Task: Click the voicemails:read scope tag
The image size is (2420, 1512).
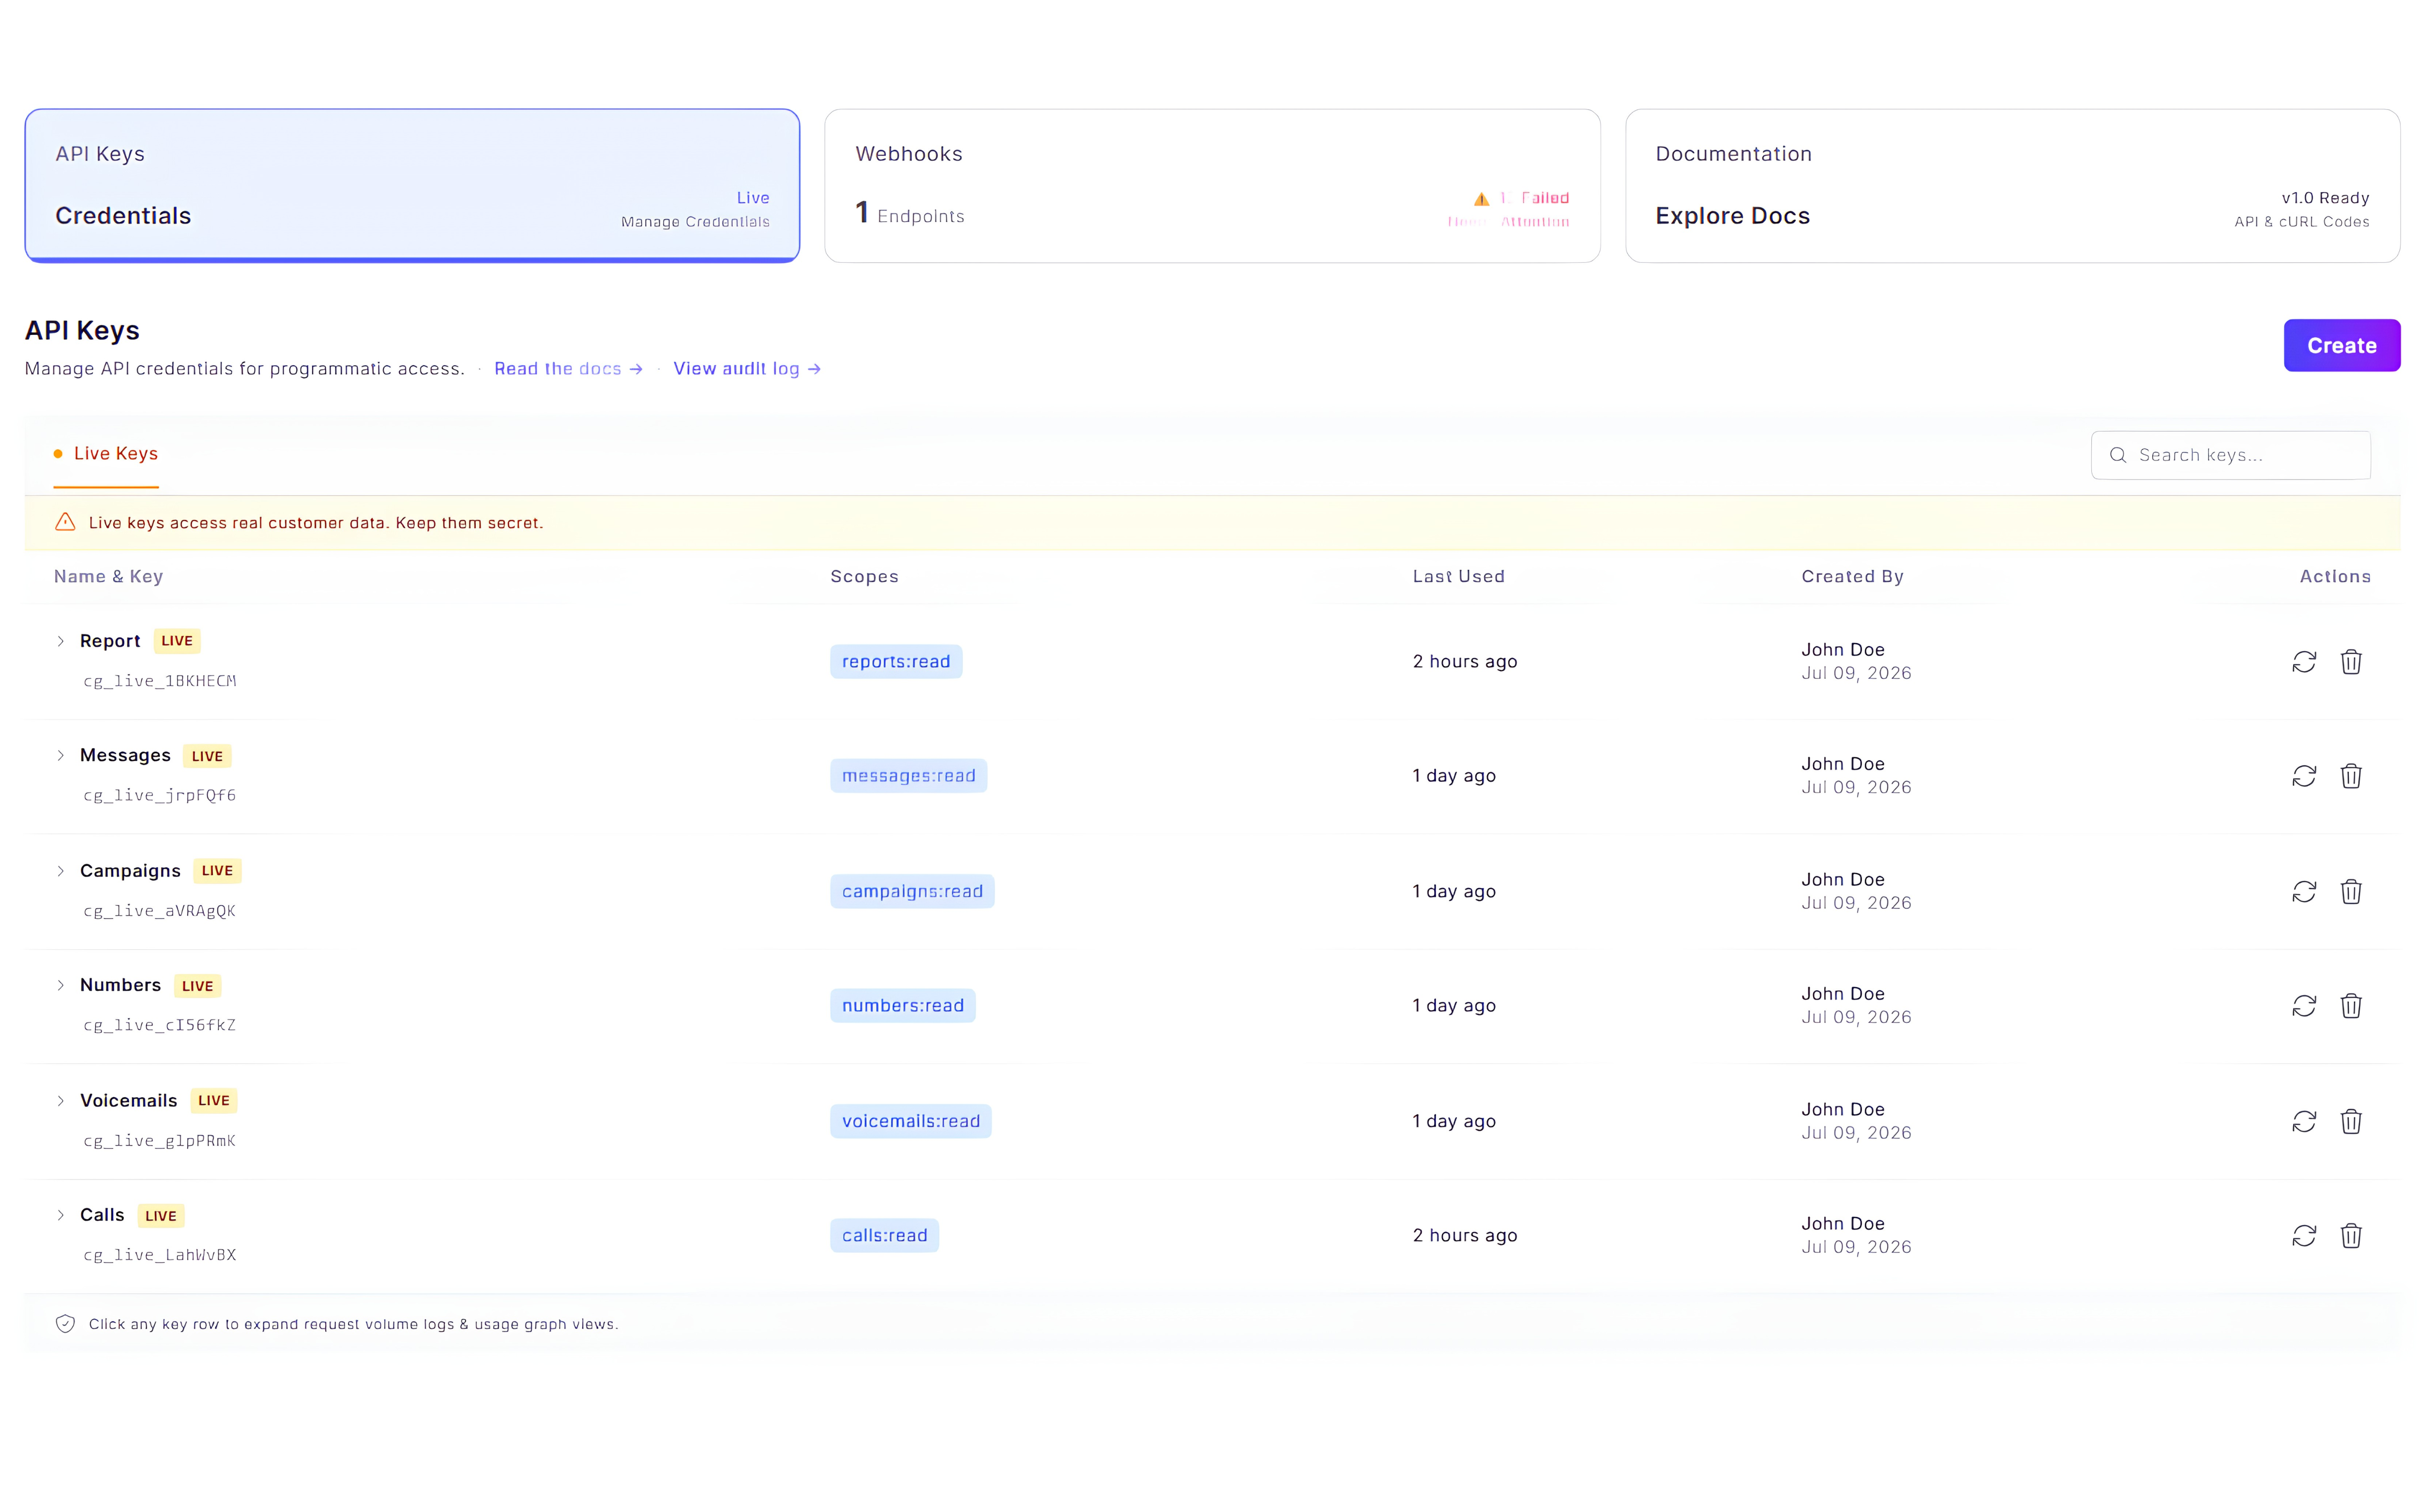Action: tap(911, 1121)
